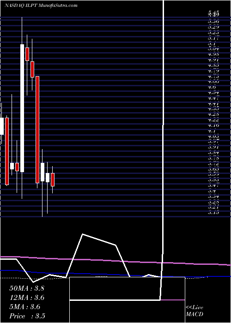
Task: Click the last red candlestick on the right
Action: pyautogui.click(x=53, y=179)
